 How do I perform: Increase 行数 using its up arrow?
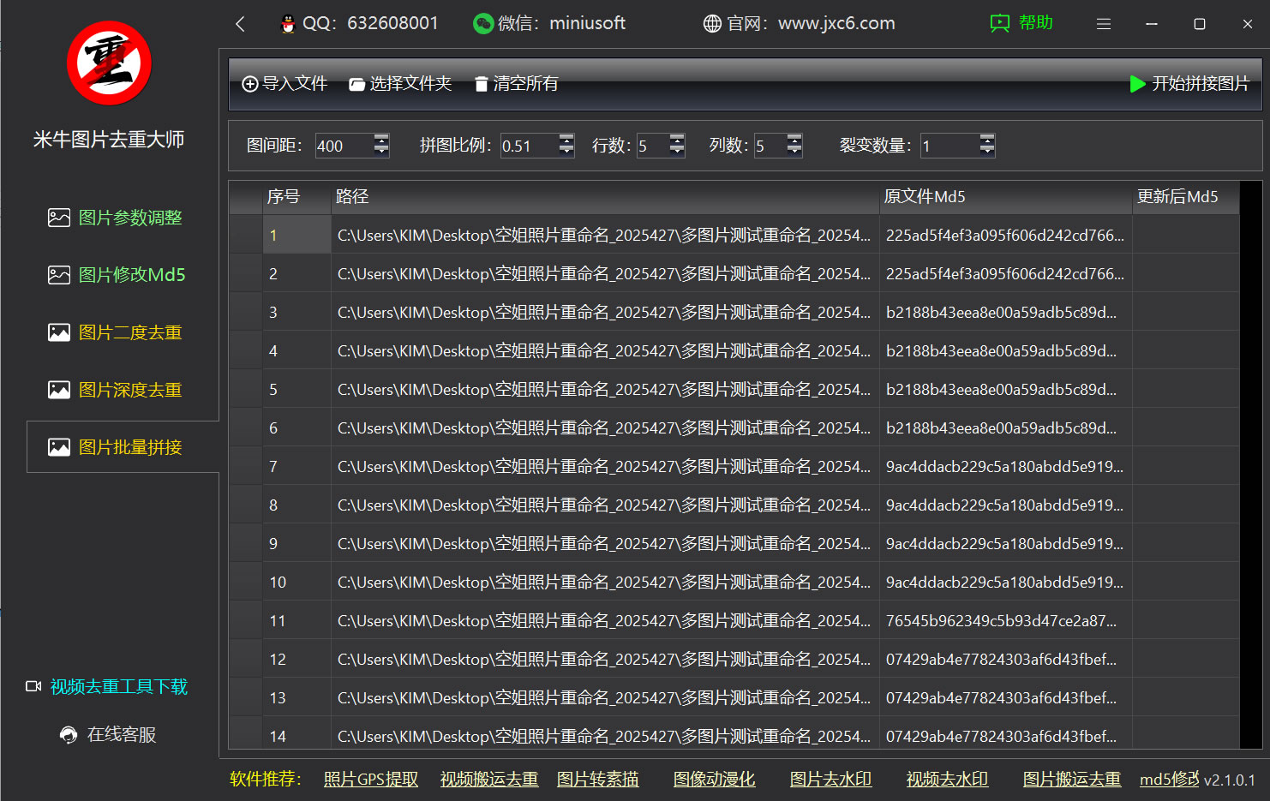point(676,140)
